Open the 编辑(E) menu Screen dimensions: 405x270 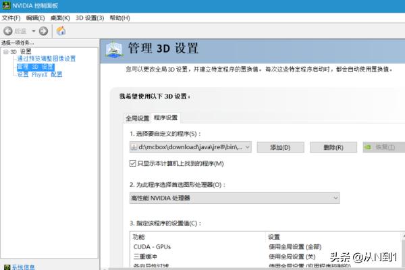[35, 18]
